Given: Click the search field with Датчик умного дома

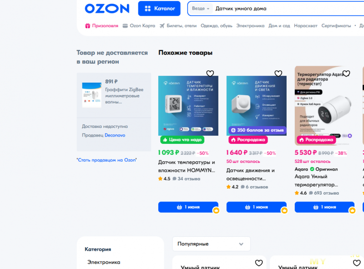Looking at the screenshot, I should click(x=288, y=9).
